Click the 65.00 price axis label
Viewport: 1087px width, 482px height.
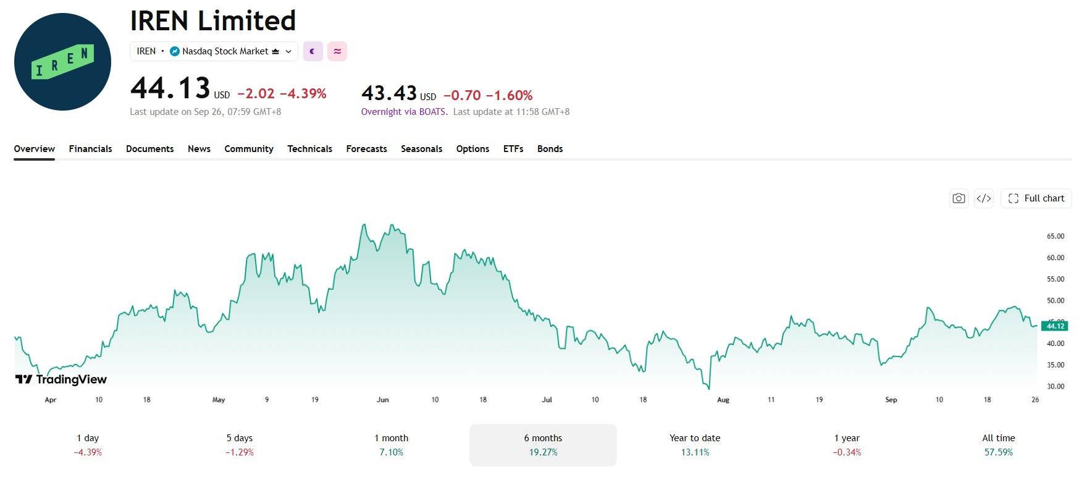click(x=1056, y=236)
